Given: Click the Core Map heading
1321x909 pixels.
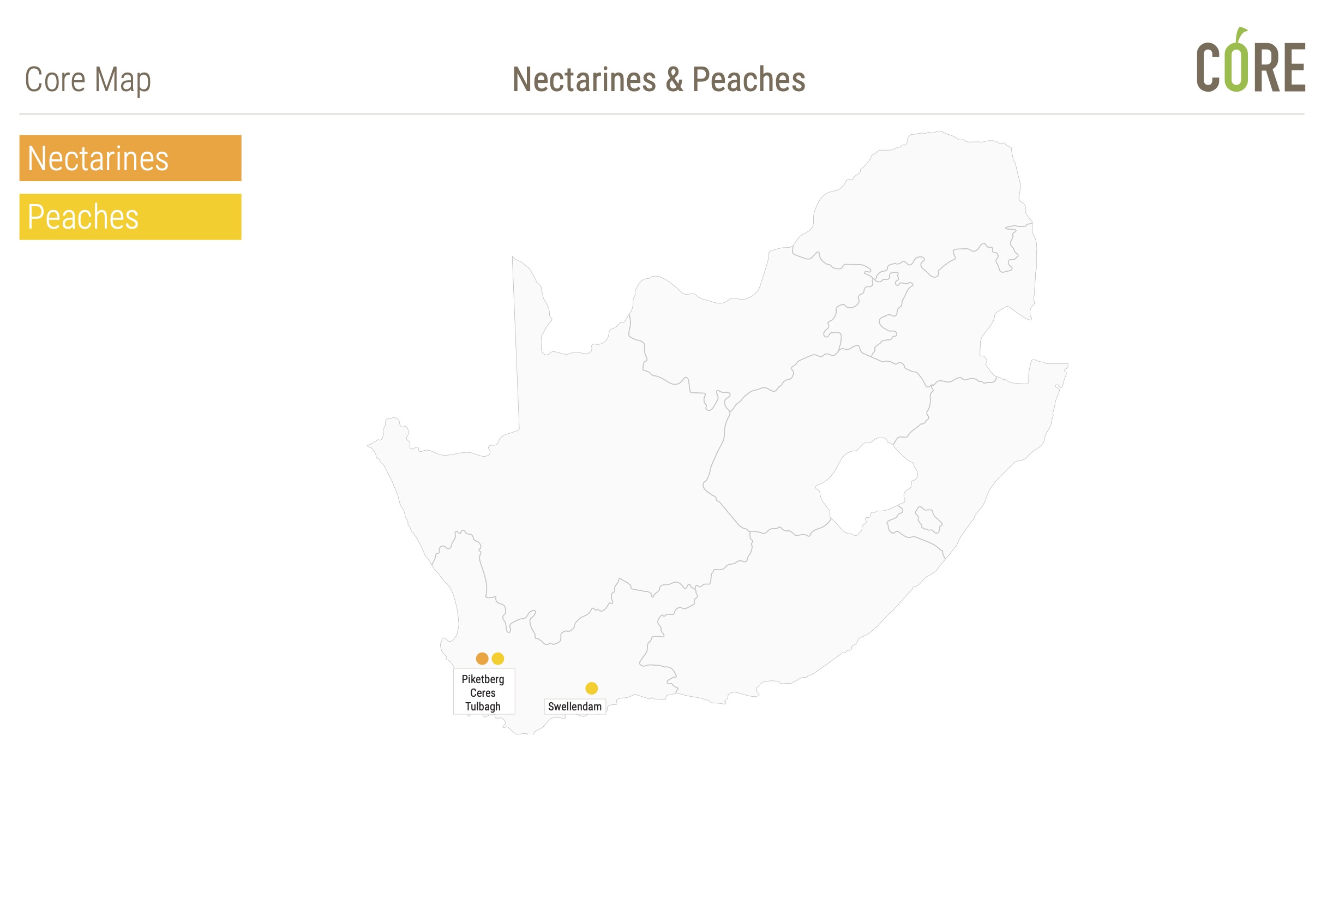Looking at the screenshot, I should [x=88, y=80].
